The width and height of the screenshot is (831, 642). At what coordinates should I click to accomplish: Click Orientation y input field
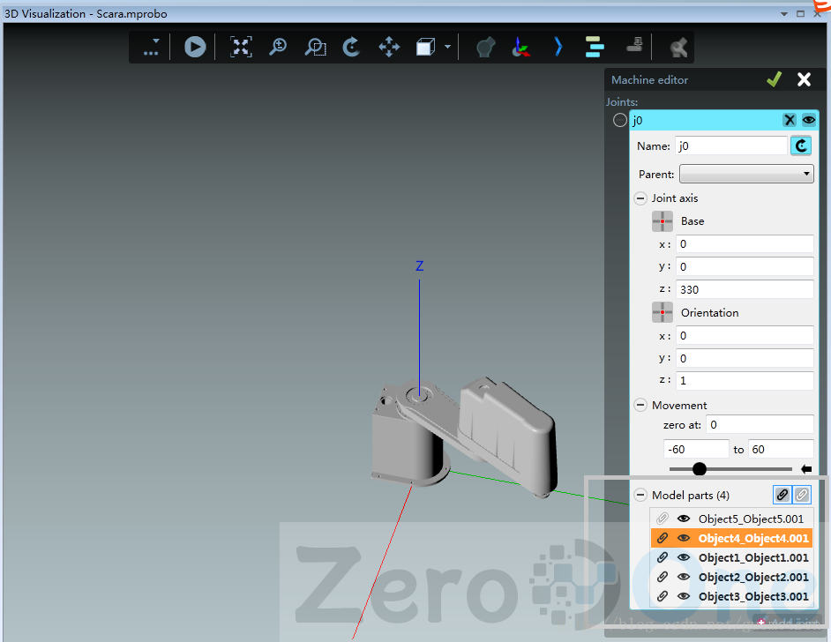[x=745, y=358]
